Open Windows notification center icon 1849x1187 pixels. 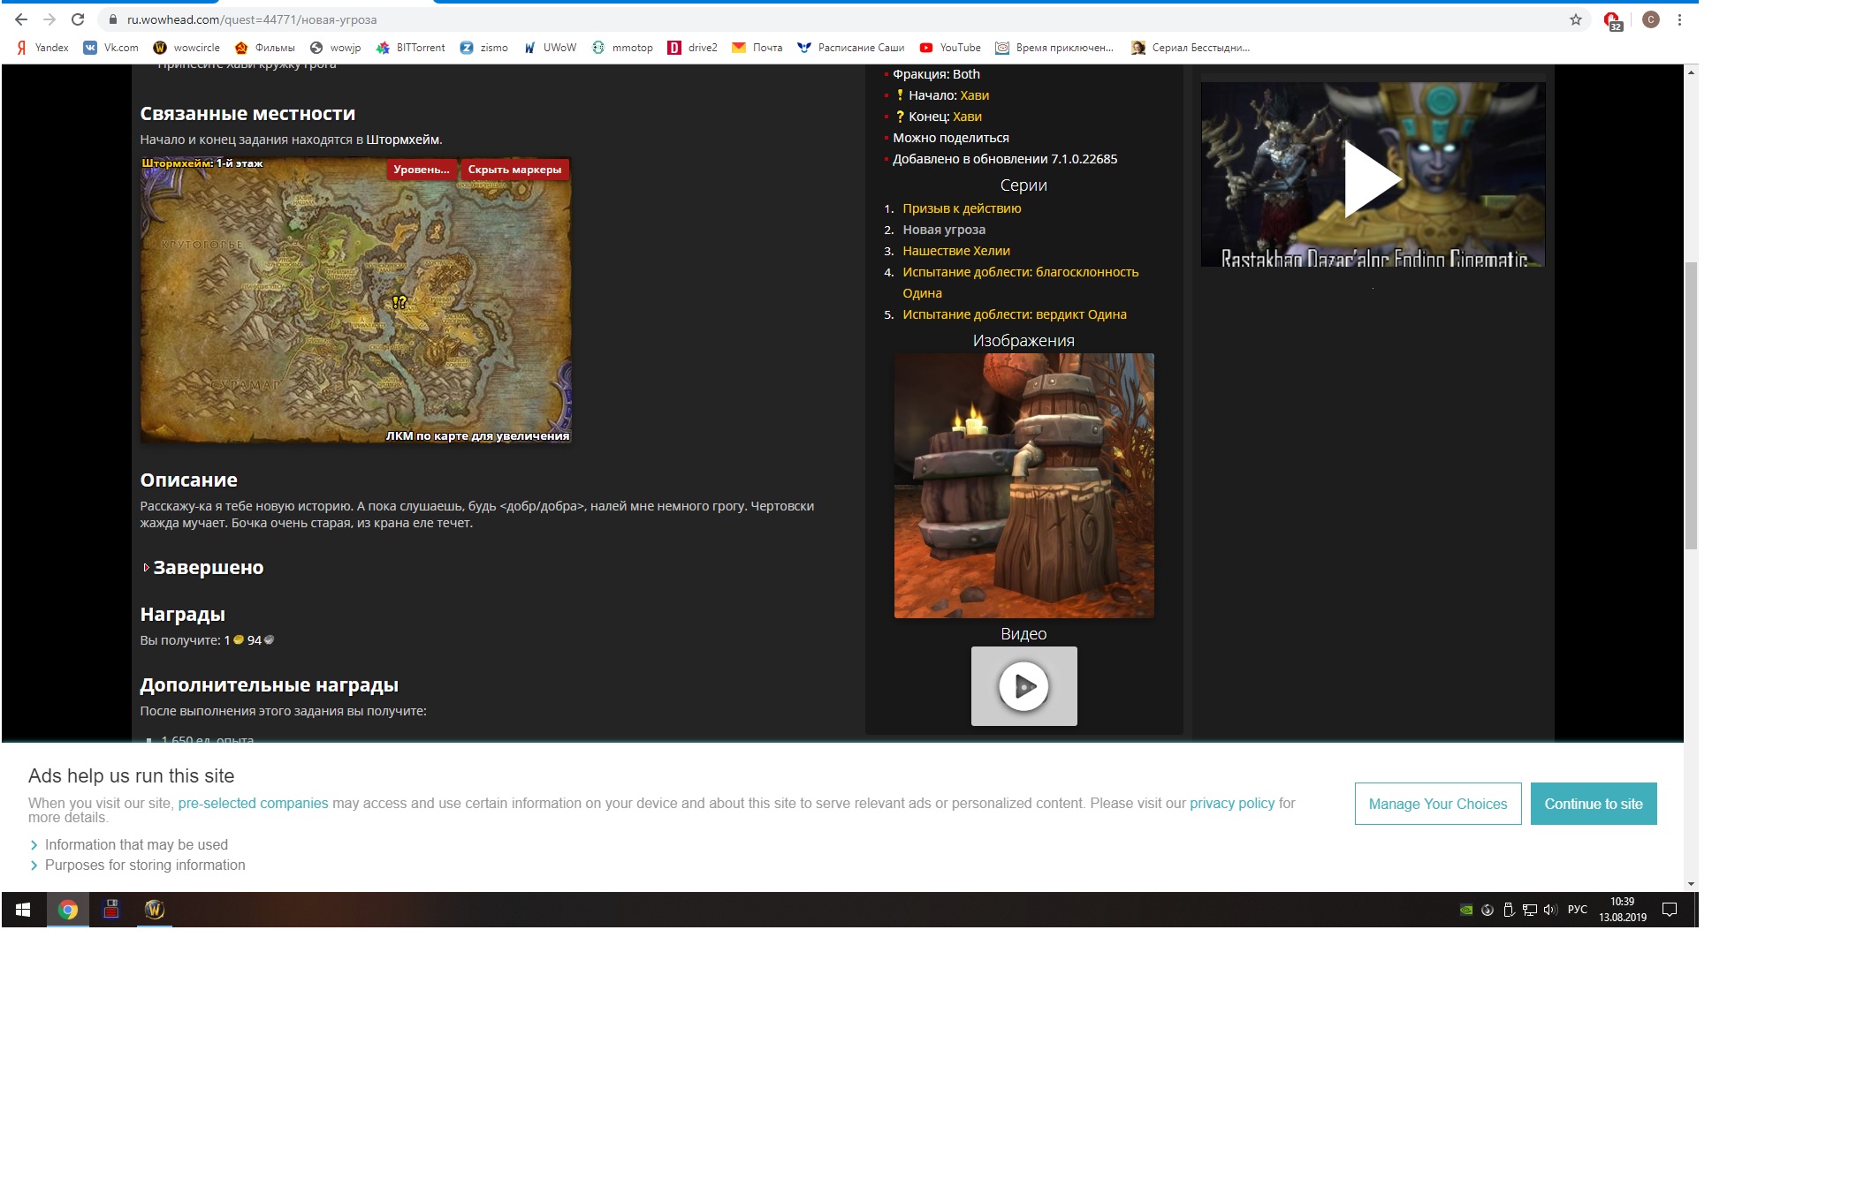pyautogui.click(x=1670, y=910)
